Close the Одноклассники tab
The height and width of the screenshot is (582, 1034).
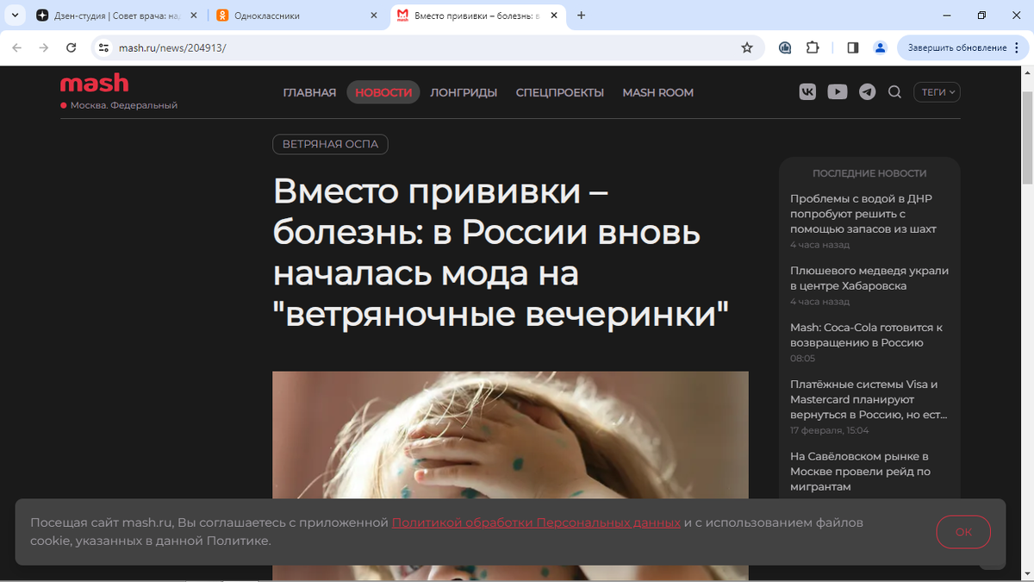pyautogui.click(x=373, y=16)
